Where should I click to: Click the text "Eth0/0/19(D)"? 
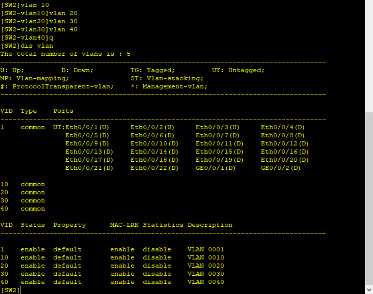coord(219,160)
